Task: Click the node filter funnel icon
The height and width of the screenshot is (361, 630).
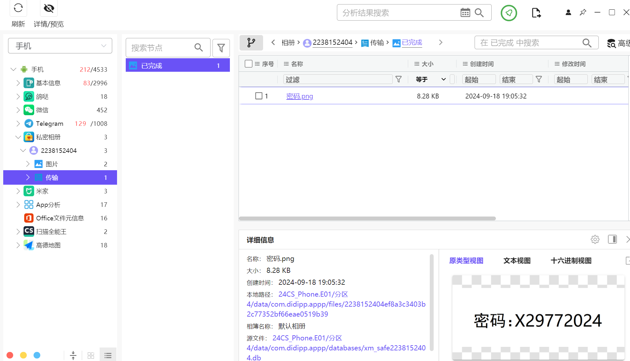Action: [221, 48]
